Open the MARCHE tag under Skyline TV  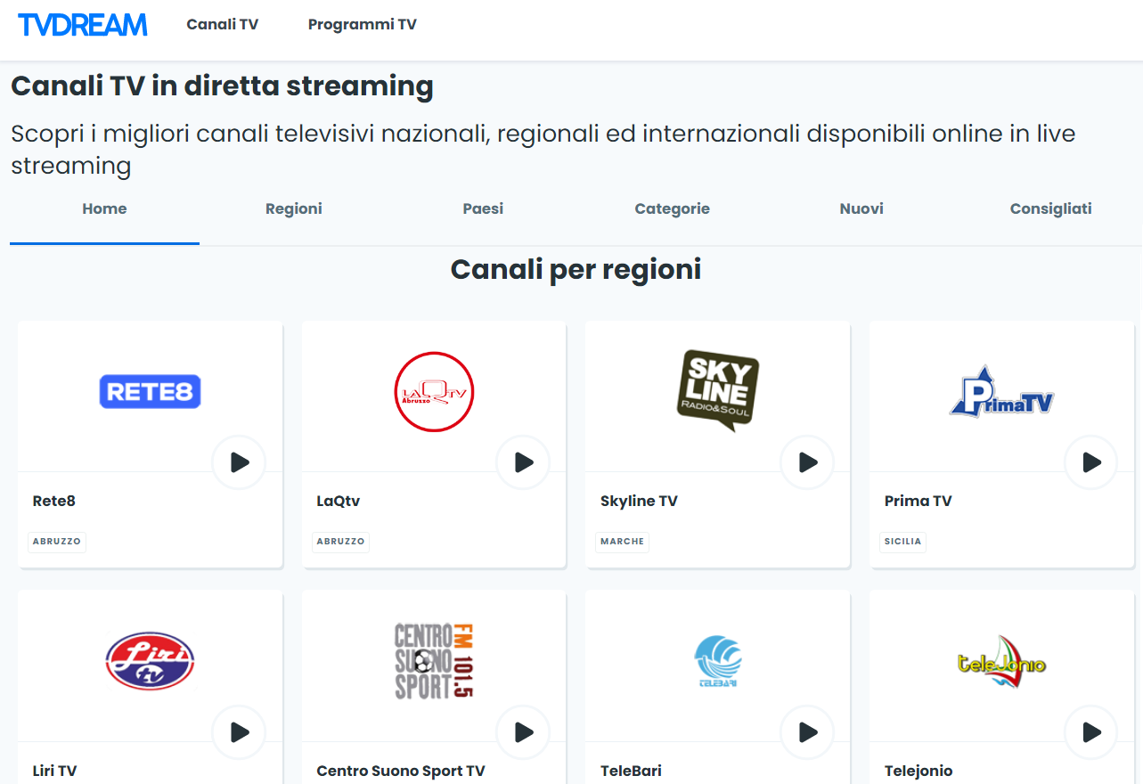coord(621,542)
